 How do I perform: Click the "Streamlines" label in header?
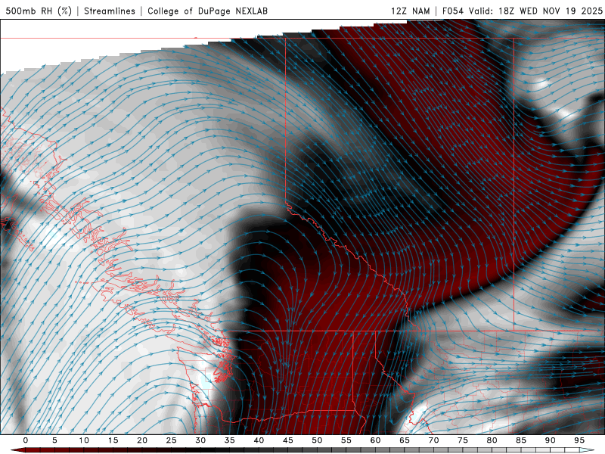tap(110, 11)
